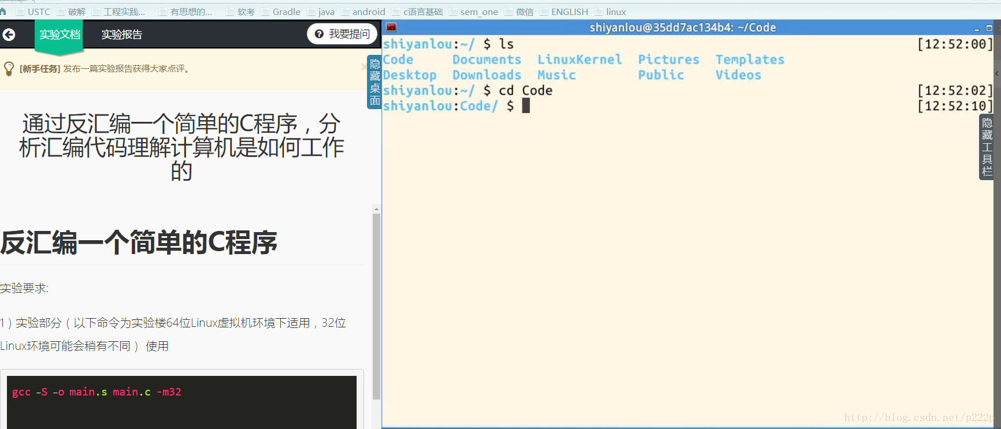Click the document panel scrollbar thumb

[376, 306]
